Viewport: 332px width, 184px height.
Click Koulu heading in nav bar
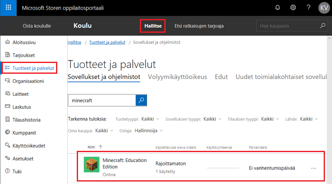click(83, 26)
